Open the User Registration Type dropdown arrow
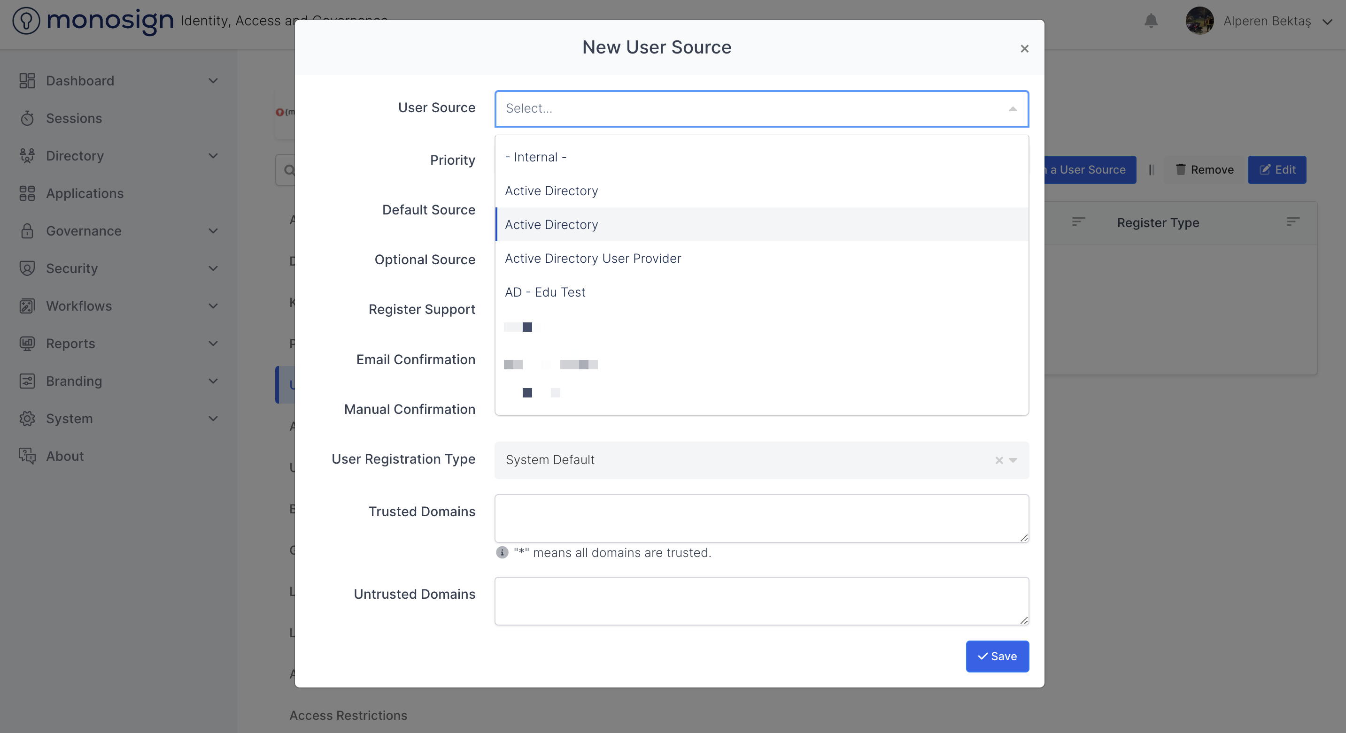The image size is (1346, 733). tap(1013, 460)
